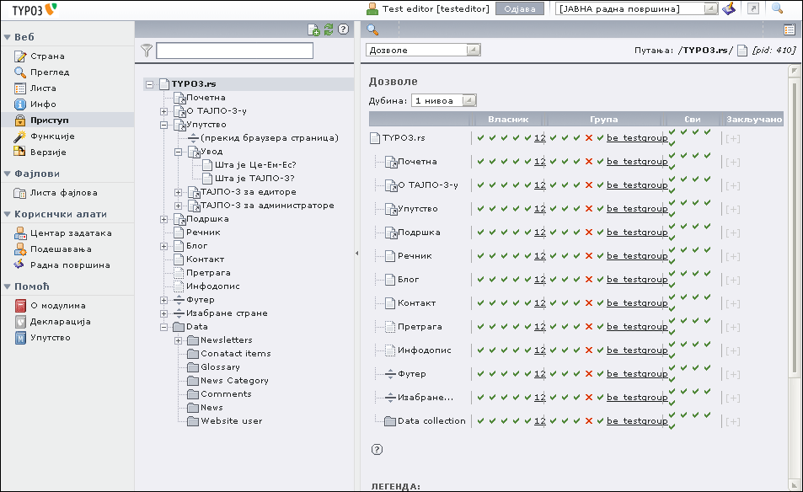Click the lock [+] toggle in the Речник row
The height and width of the screenshot is (492, 803).
(x=733, y=256)
